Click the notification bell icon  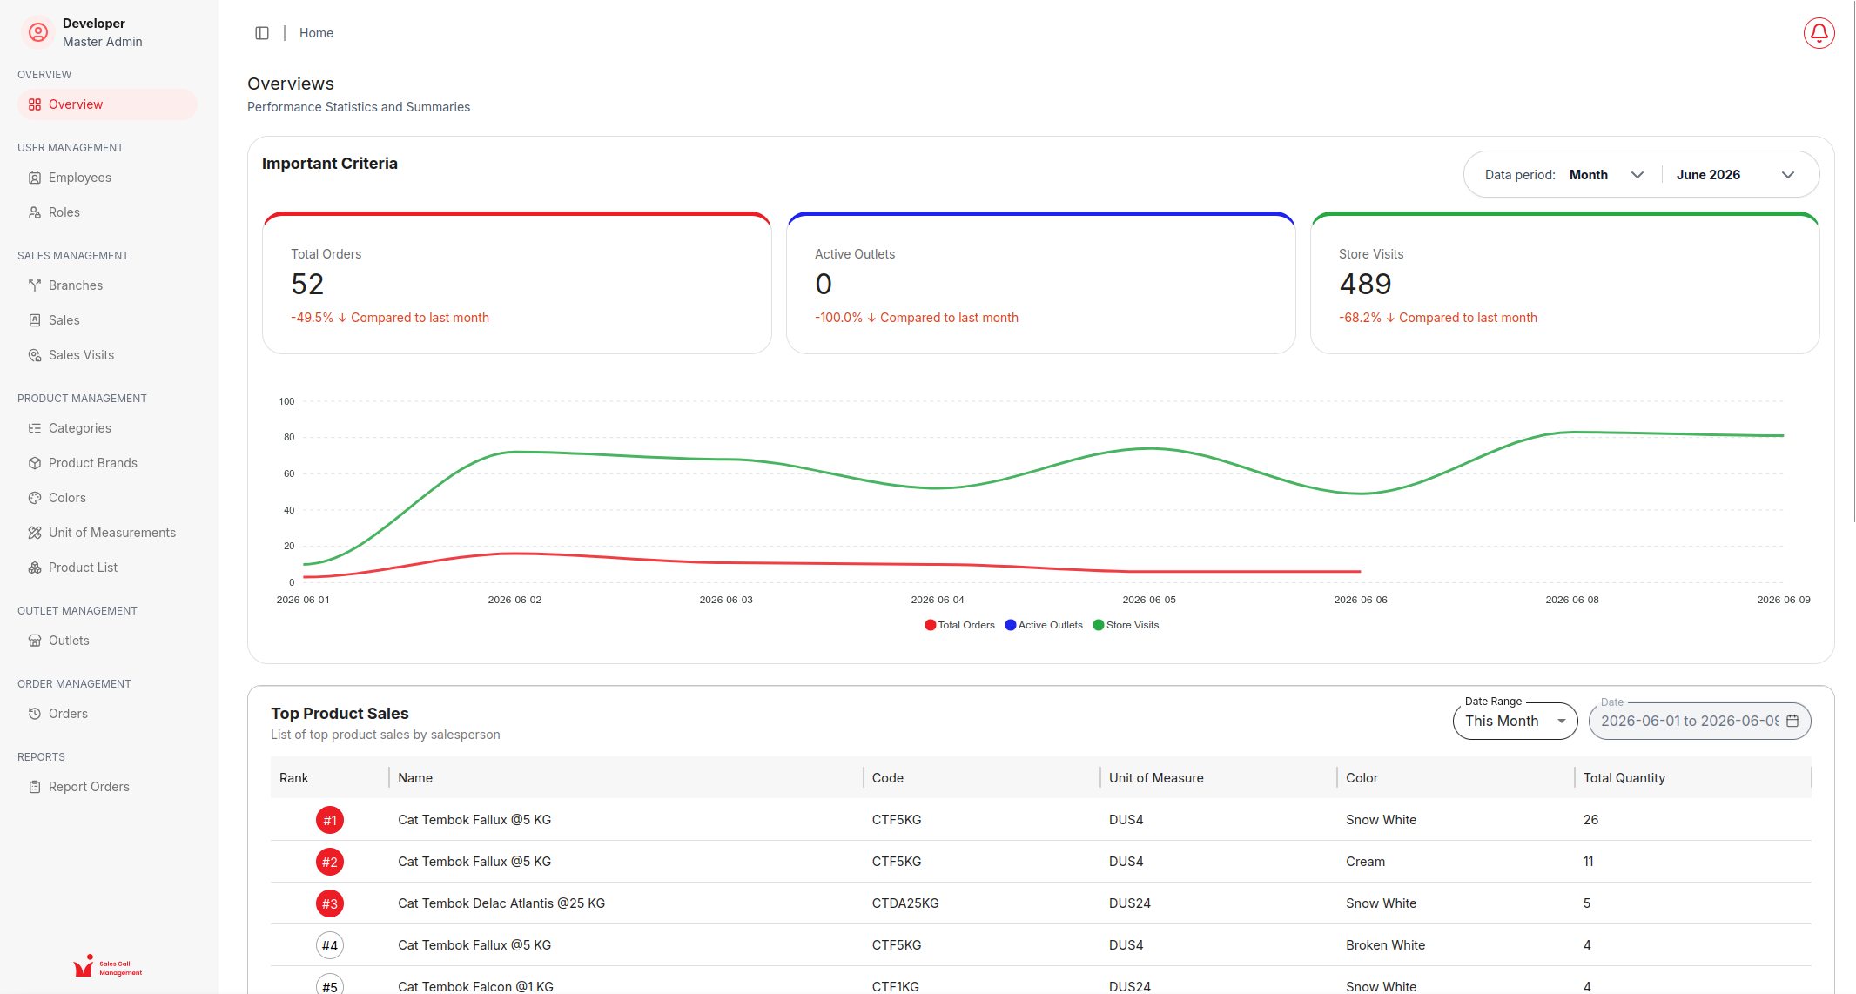click(x=1819, y=33)
